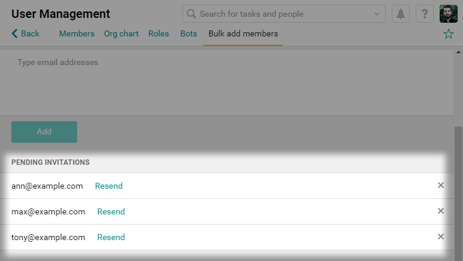The image size is (463, 261).
Task: Remove the tony@example.com pending invitation
Action: point(440,237)
